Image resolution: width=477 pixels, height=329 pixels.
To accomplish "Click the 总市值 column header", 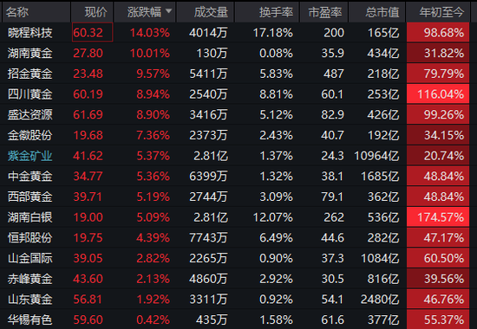I will (x=382, y=12).
